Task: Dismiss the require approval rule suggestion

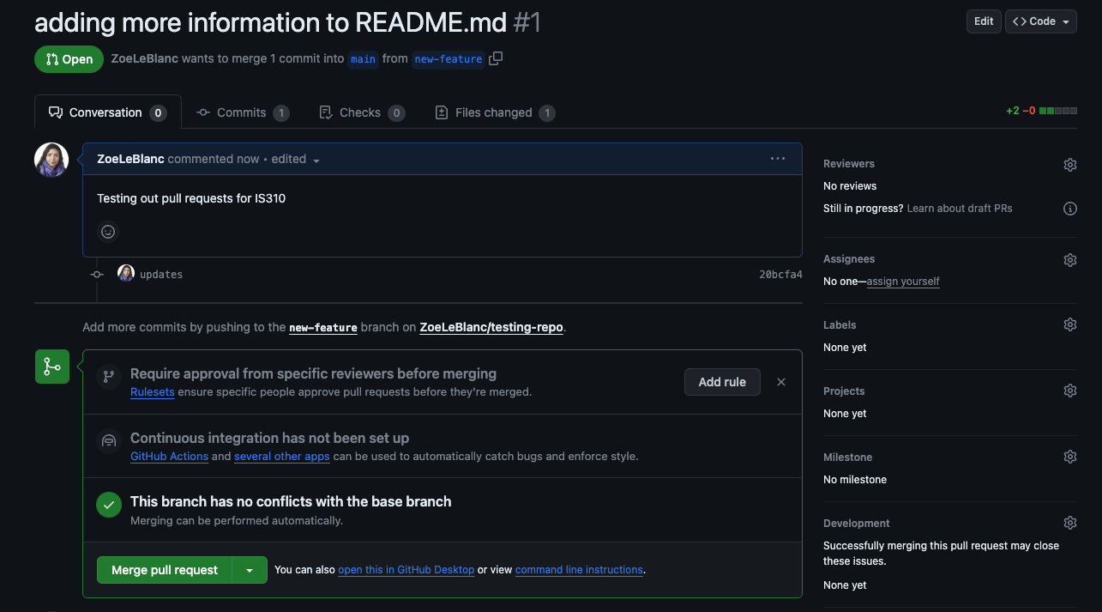Action: point(780,382)
